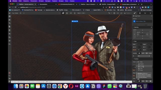Select the mobile landscape breakpoint icon
This screenshot has width=161, height=90.
tap(71, 13)
